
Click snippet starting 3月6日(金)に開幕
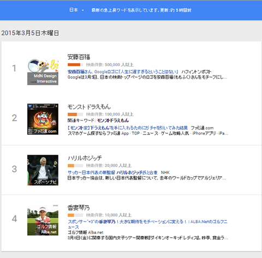pyautogui.click(x=148, y=238)
